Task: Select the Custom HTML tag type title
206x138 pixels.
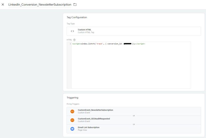Action: [84, 30]
